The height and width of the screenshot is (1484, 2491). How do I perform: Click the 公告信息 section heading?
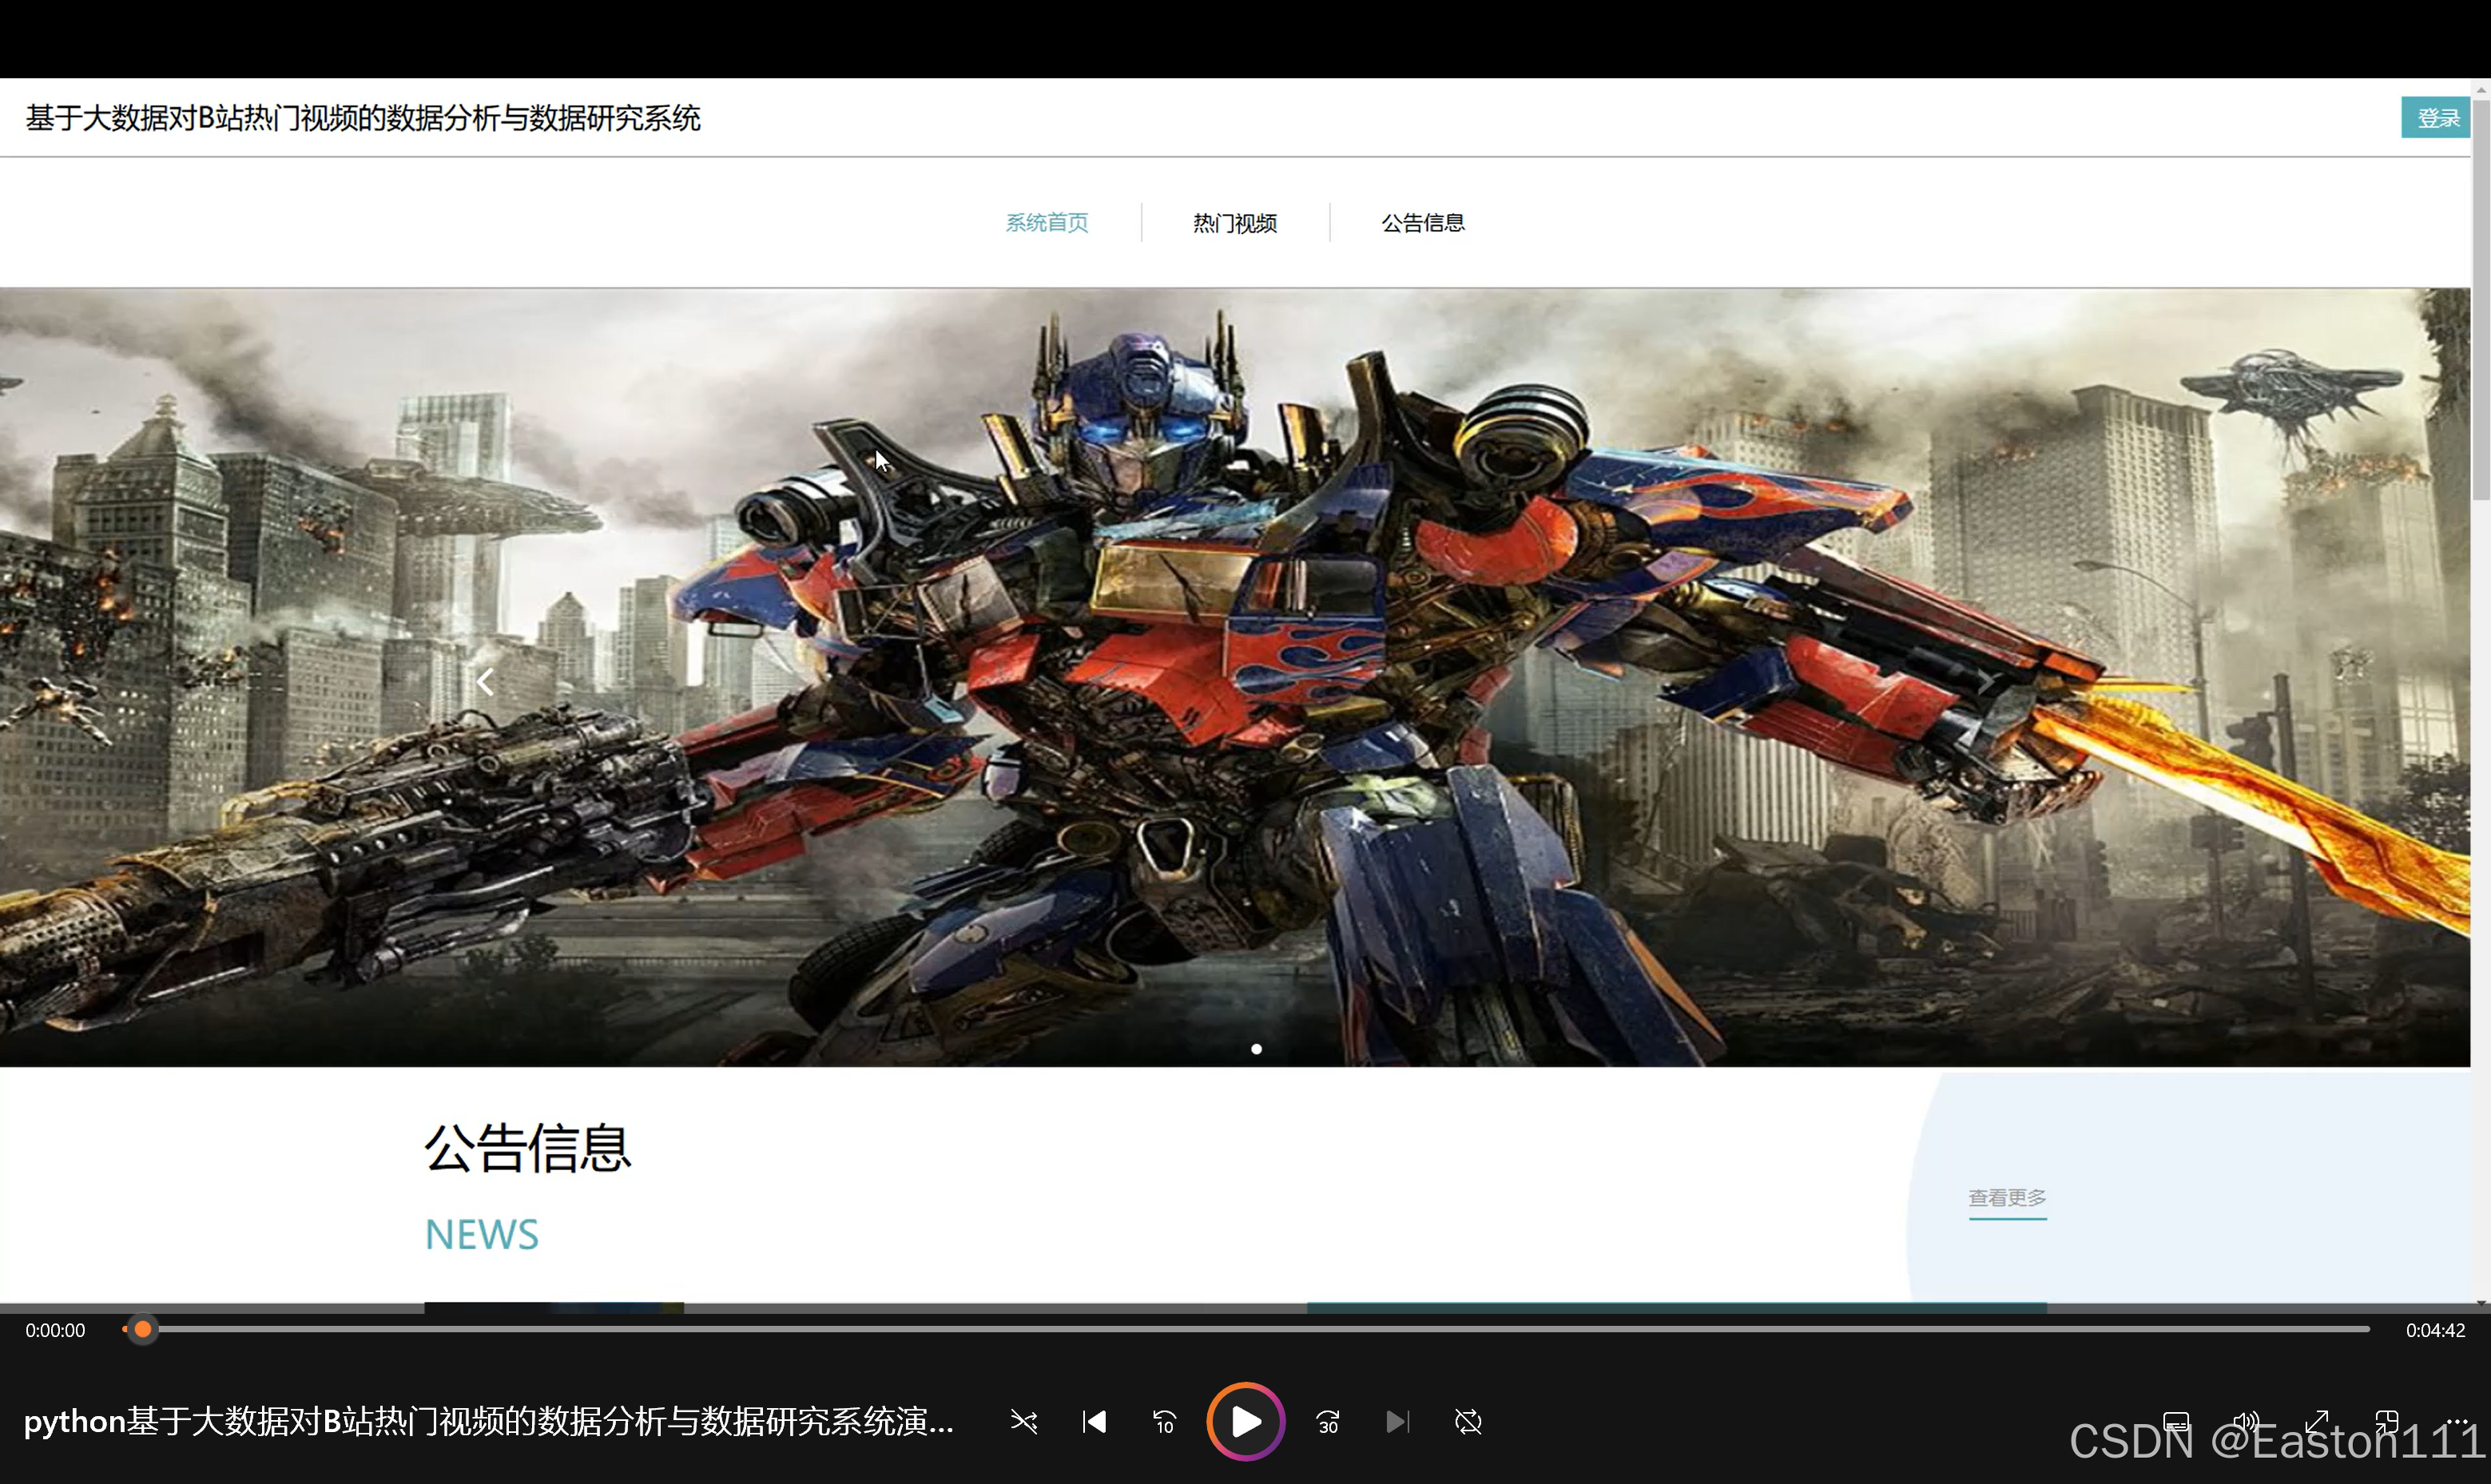coord(527,1147)
